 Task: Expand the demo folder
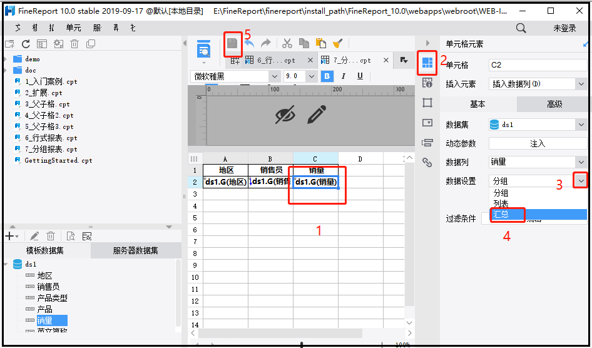point(5,59)
